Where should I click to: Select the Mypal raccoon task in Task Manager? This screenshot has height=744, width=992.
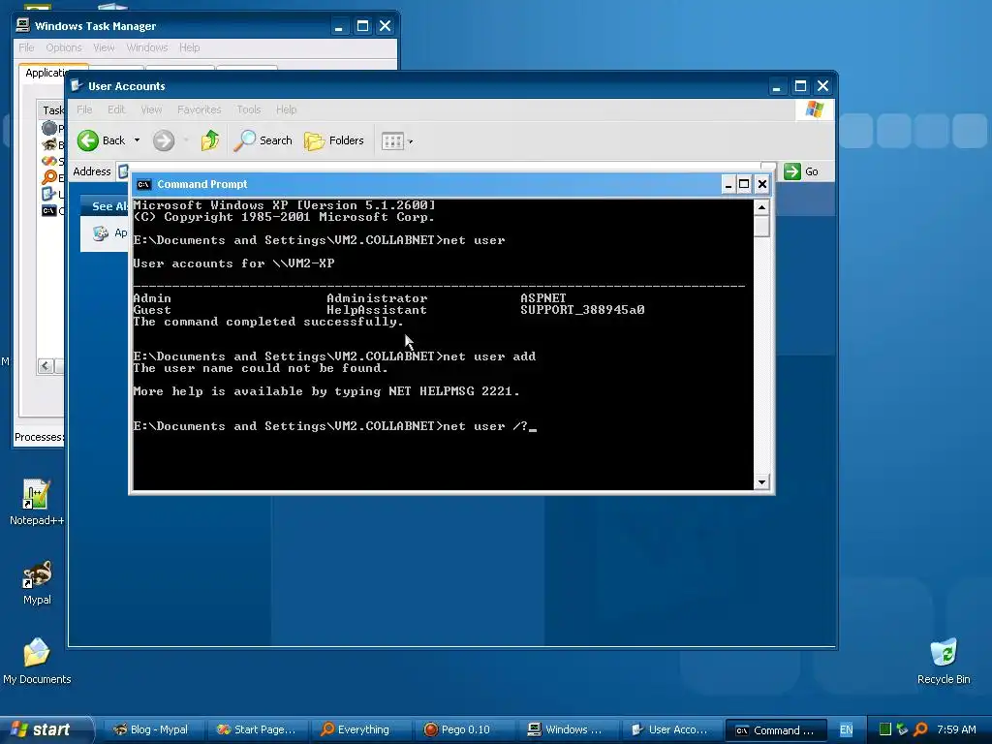tap(52, 144)
